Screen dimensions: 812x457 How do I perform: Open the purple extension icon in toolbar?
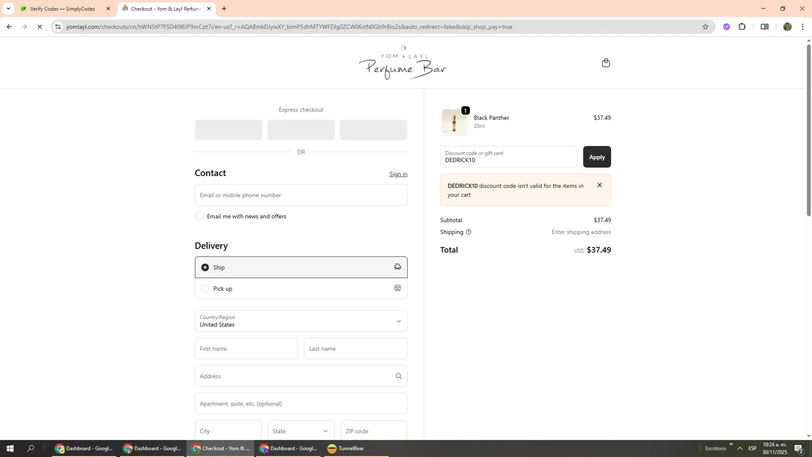[726, 27]
